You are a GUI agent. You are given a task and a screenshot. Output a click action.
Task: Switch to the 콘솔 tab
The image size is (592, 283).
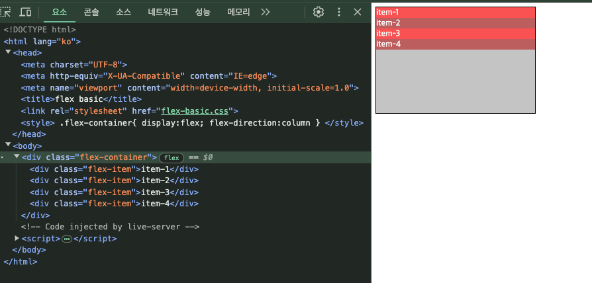[x=91, y=12]
